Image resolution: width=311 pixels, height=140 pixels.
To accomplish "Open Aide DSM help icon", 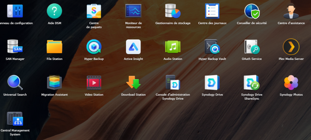I will point(54,11).
